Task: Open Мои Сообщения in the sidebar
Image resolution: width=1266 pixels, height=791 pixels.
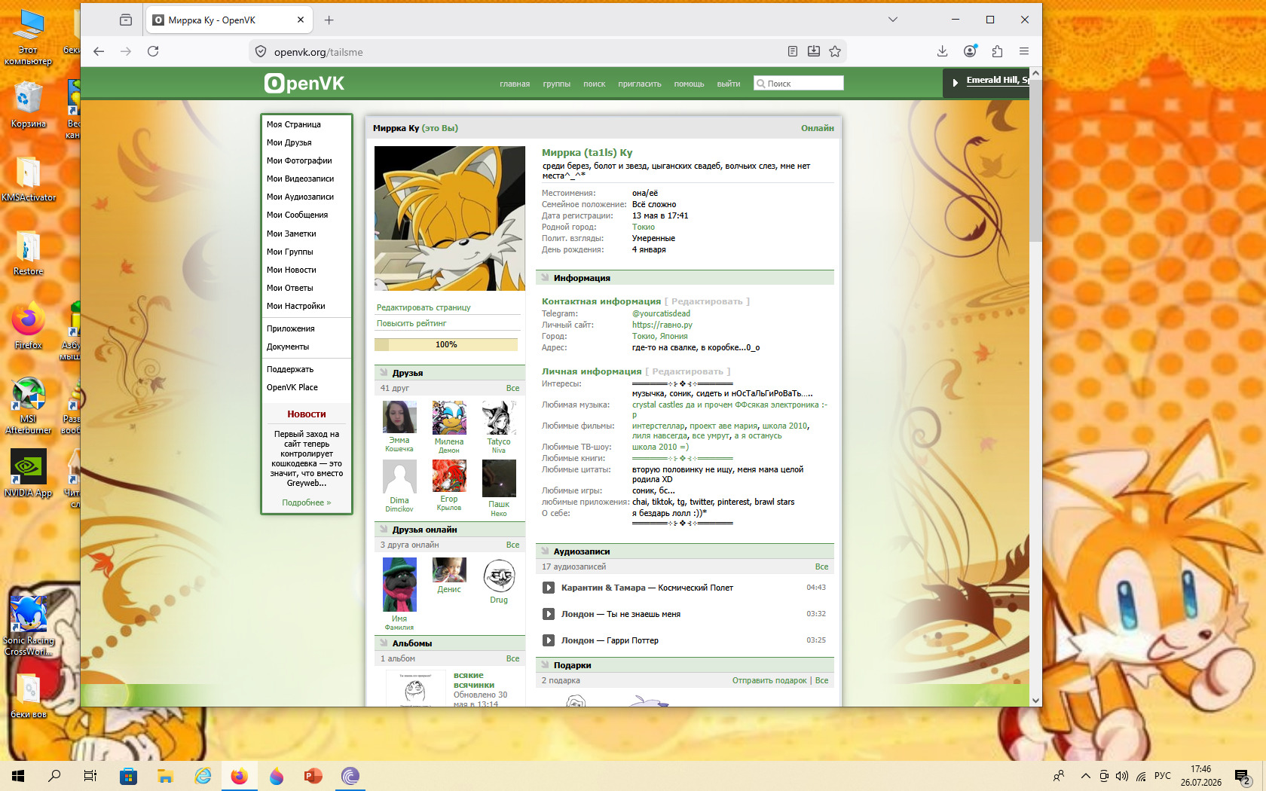Action: tap(297, 215)
